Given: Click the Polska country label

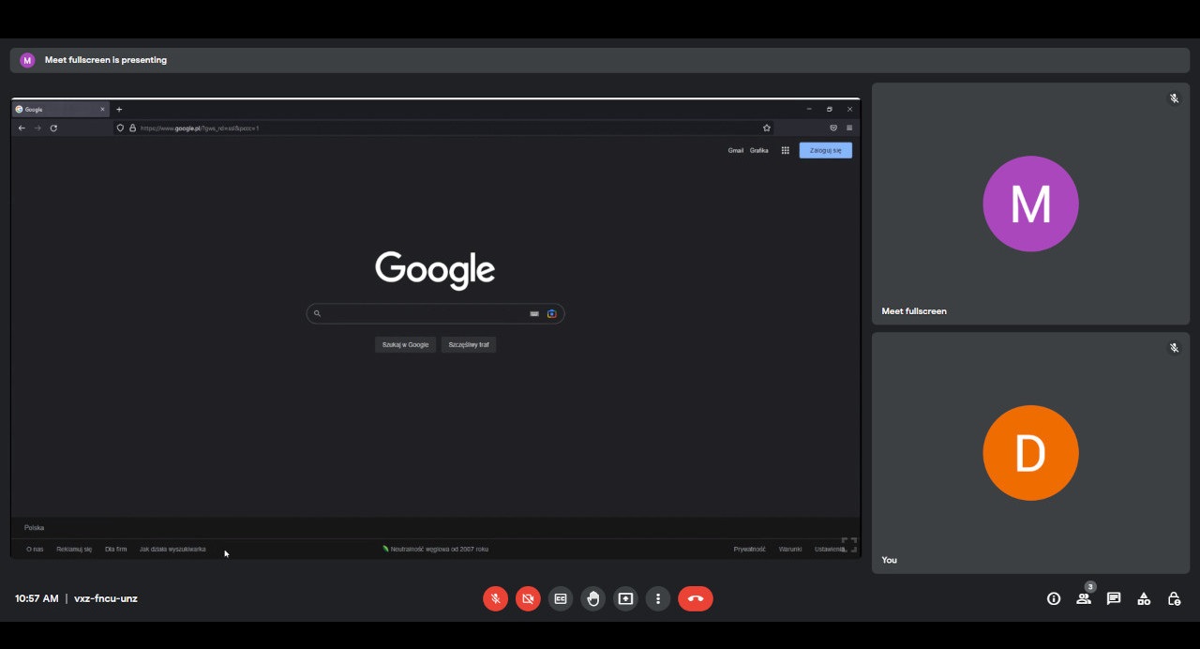Looking at the screenshot, I should pos(34,527).
